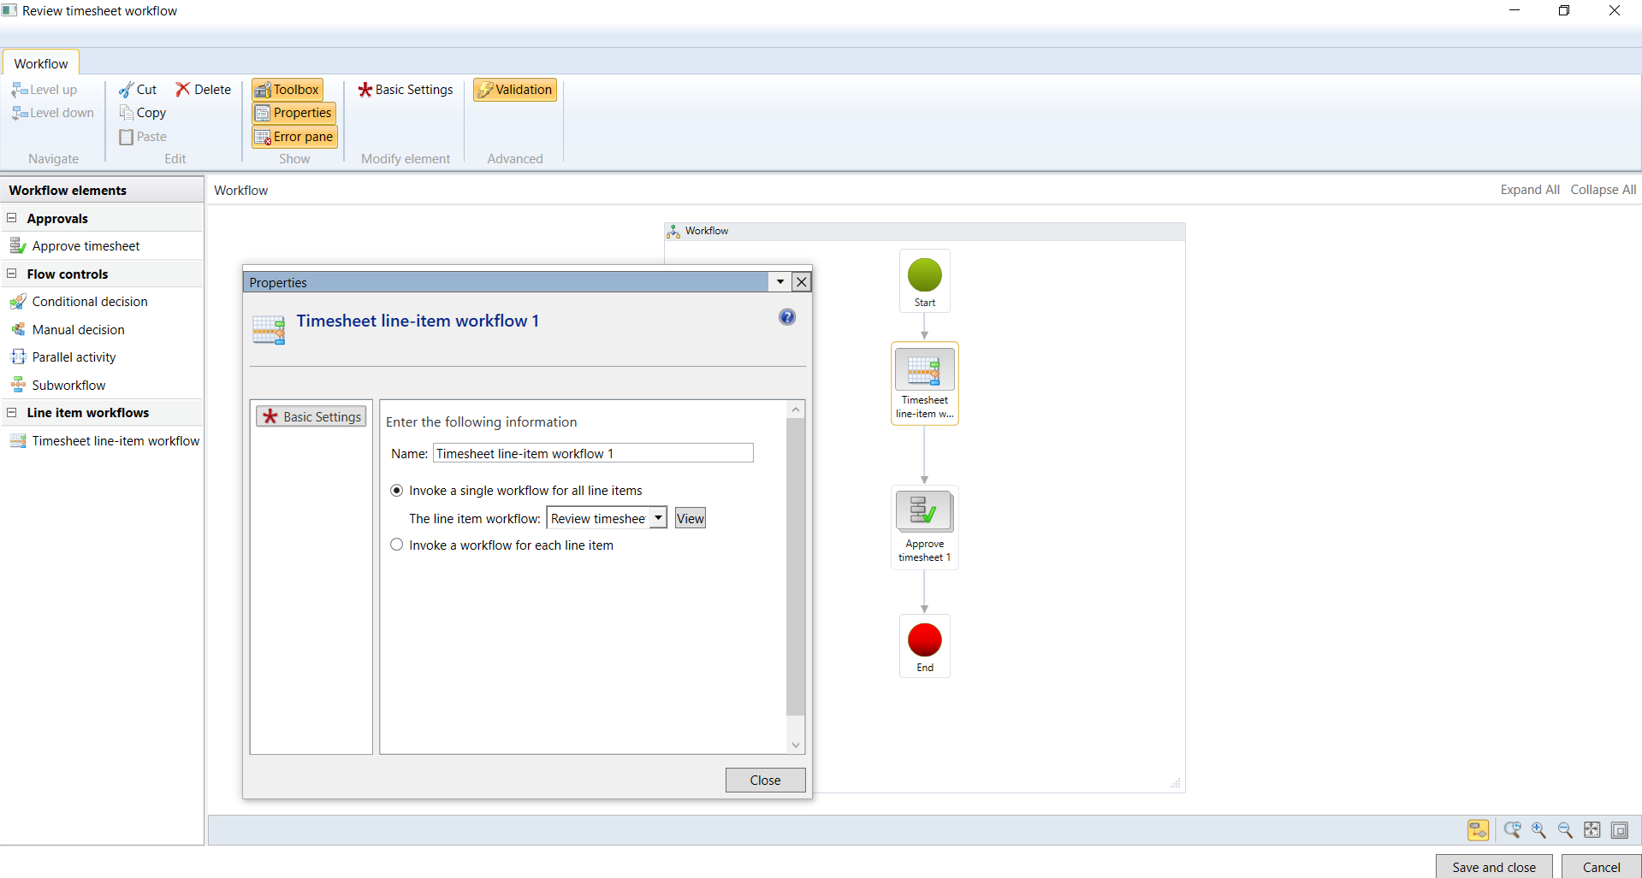Open the help question mark in Properties dialog
1642x878 pixels.
pyautogui.click(x=786, y=316)
